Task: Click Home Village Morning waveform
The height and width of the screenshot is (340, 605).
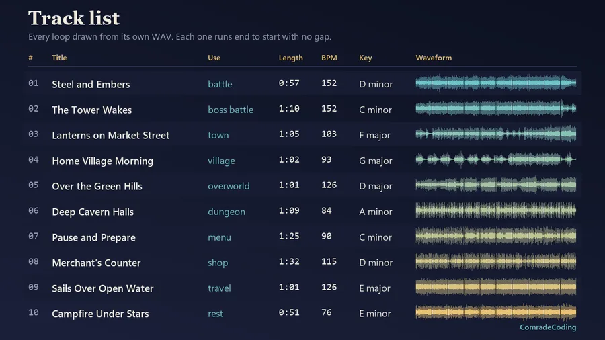Action: pyautogui.click(x=496, y=159)
